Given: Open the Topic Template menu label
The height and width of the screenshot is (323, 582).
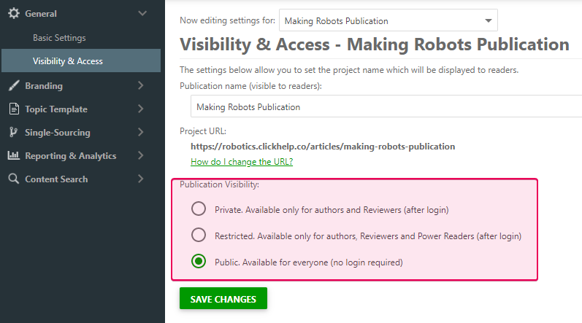Looking at the screenshot, I should (56, 109).
